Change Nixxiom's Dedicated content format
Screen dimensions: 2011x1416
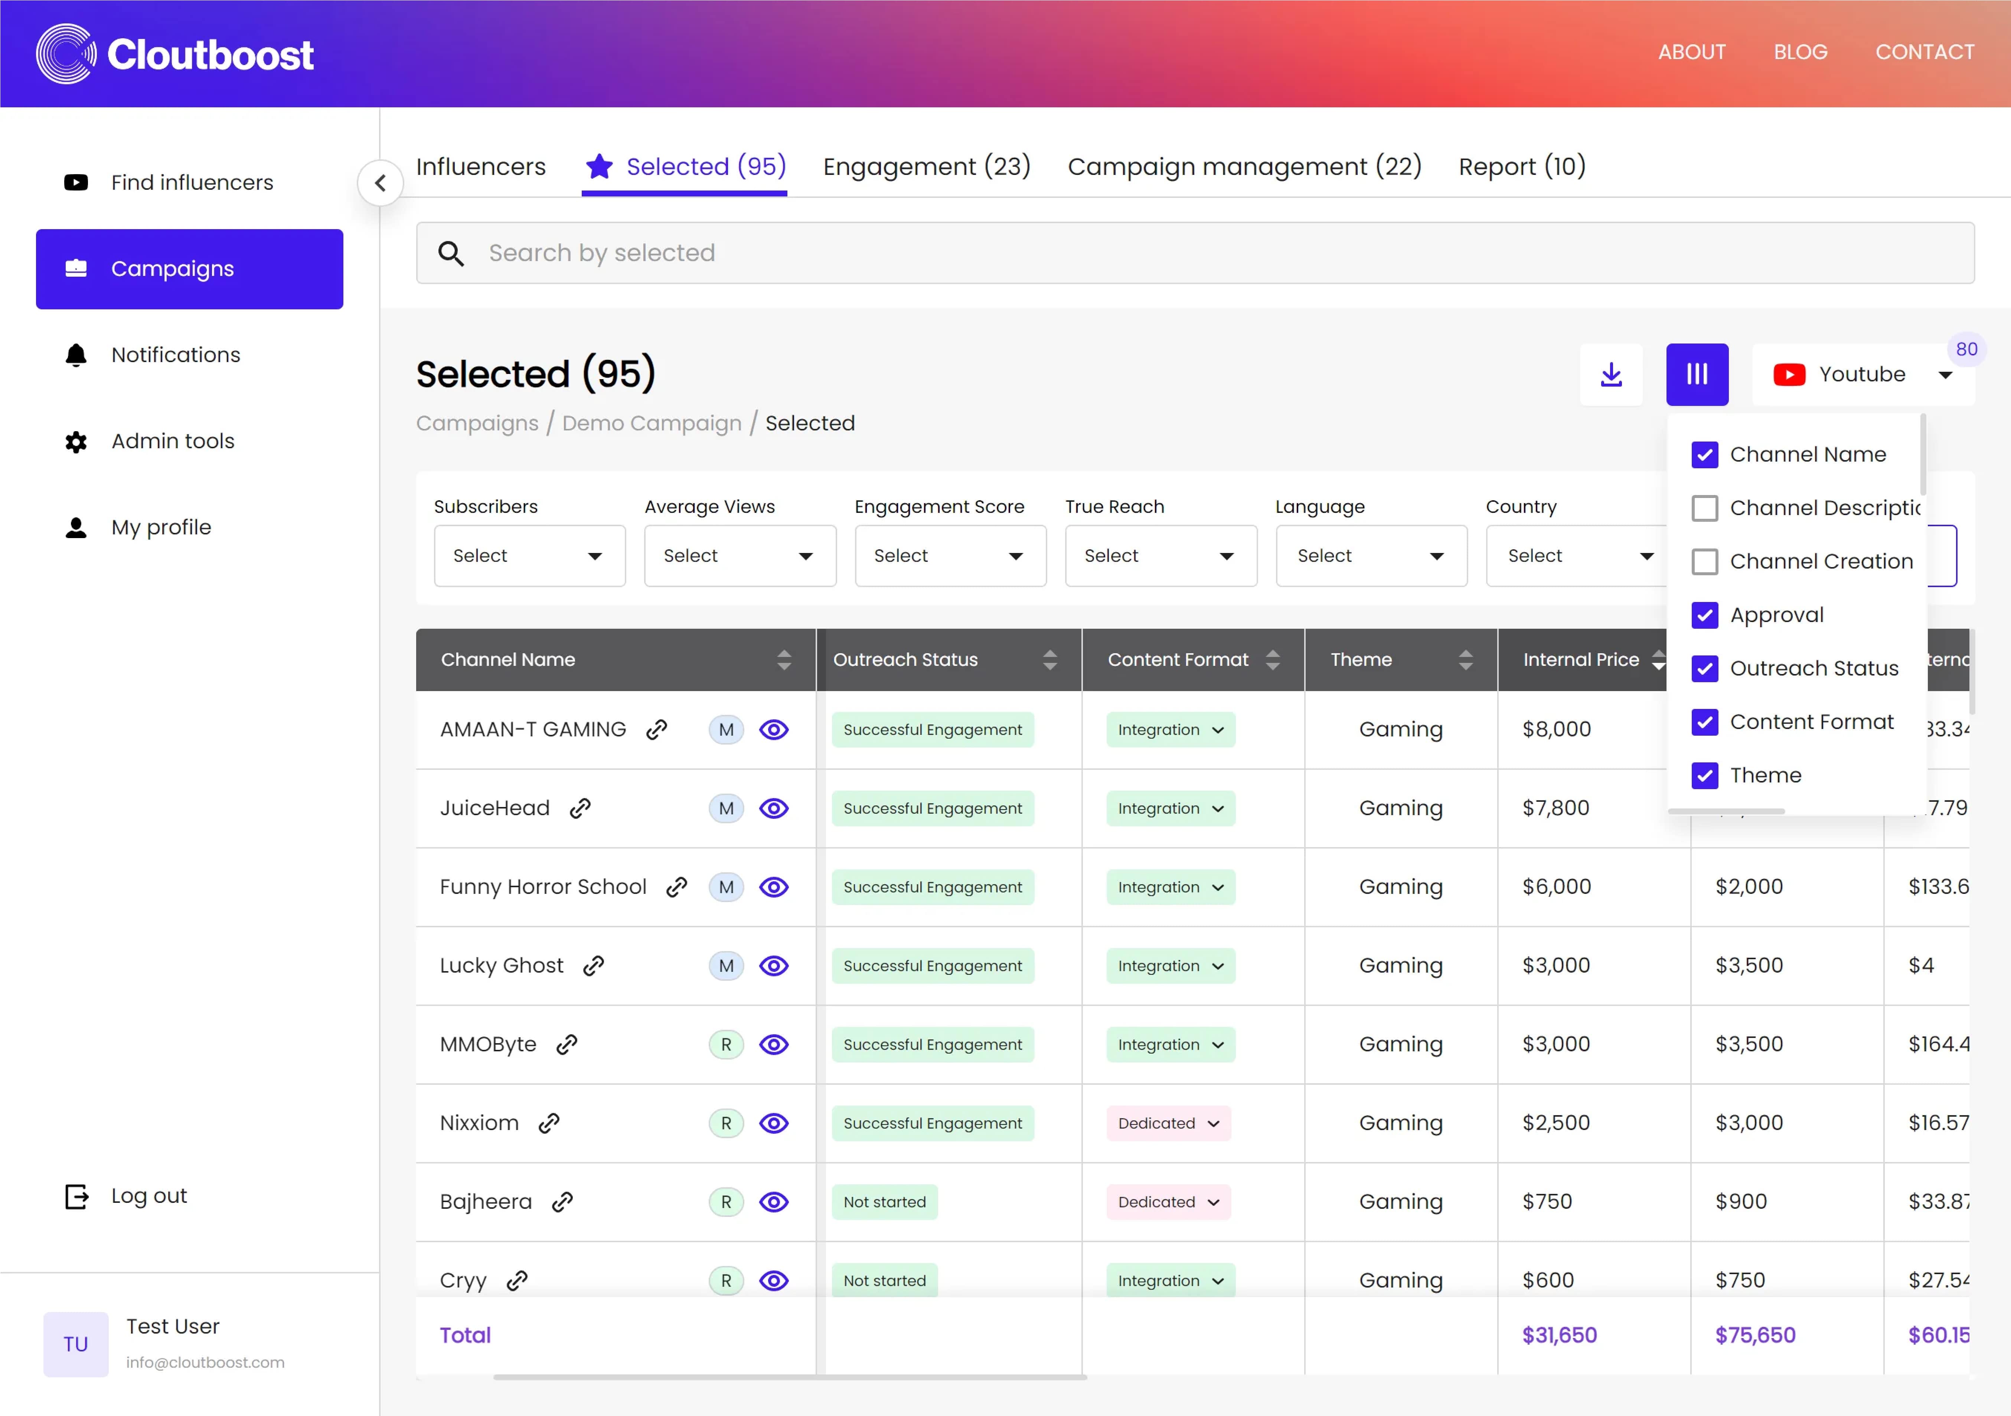tap(1168, 1123)
